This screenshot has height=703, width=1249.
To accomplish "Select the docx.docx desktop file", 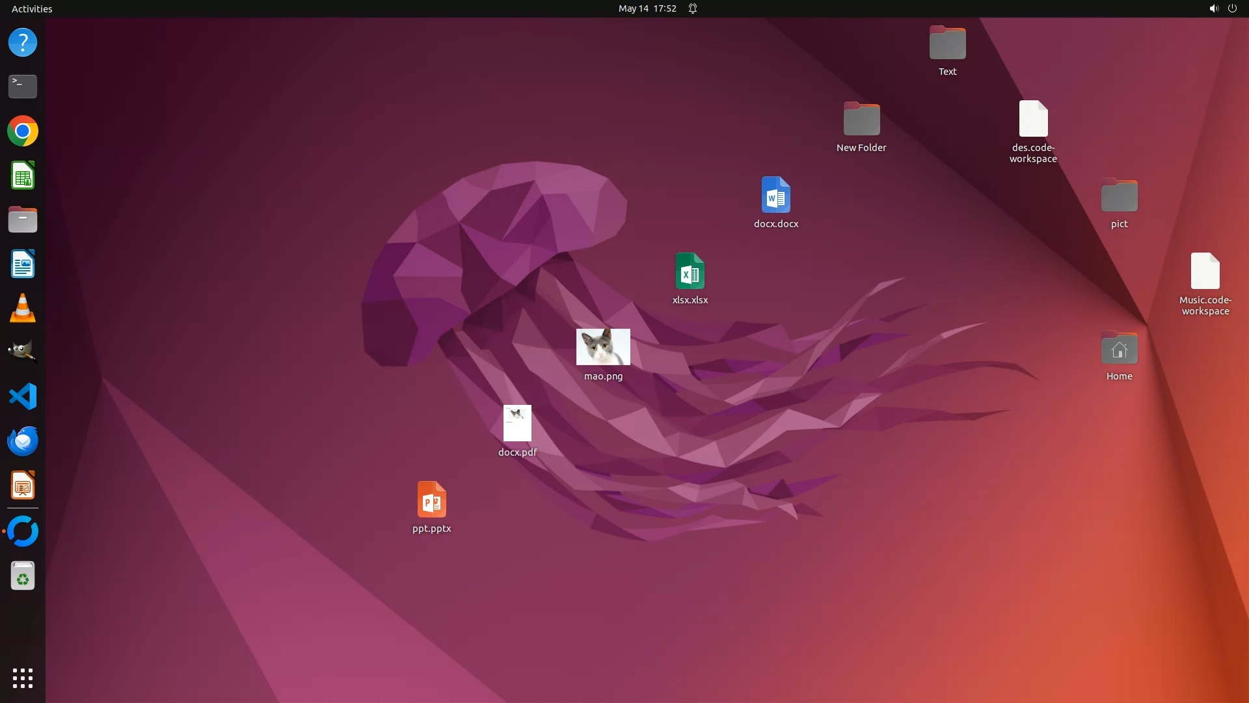I will pos(775,195).
